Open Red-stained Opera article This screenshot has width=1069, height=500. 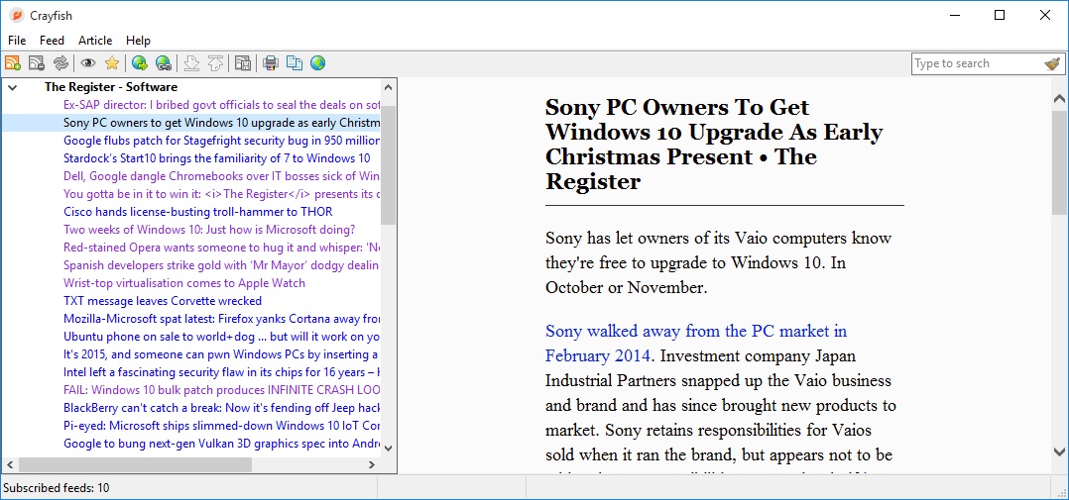(x=221, y=248)
